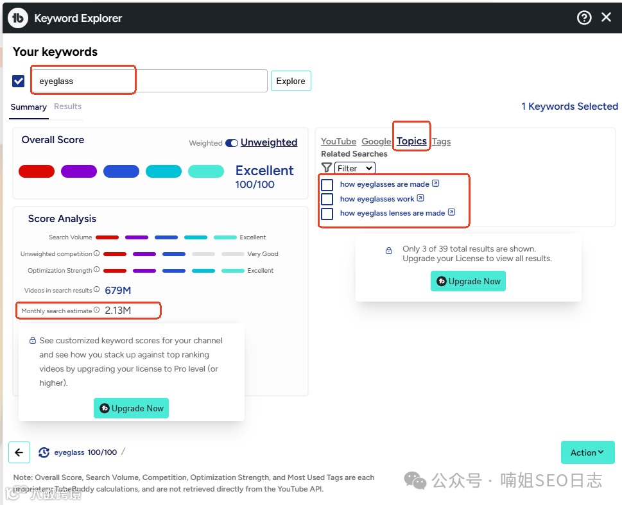Click the back arrow button
Viewport: 622px width, 505px height.
(x=19, y=452)
